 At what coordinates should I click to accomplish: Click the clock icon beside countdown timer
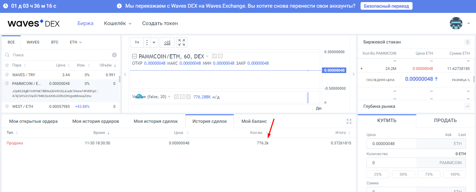click(x=6, y=6)
